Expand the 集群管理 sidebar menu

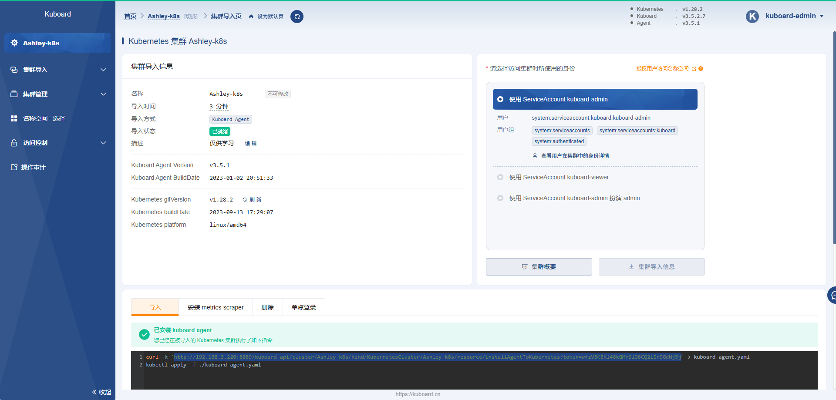pos(103,94)
